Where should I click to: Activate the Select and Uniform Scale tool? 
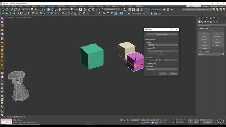coord(56,10)
